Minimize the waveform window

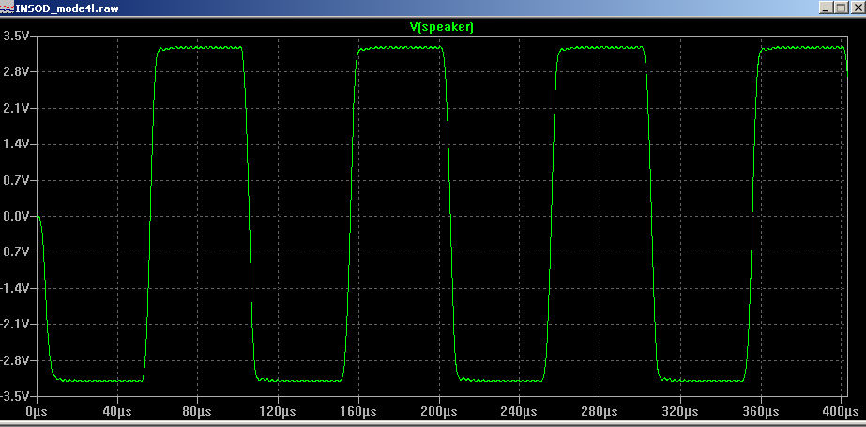[x=826, y=8]
